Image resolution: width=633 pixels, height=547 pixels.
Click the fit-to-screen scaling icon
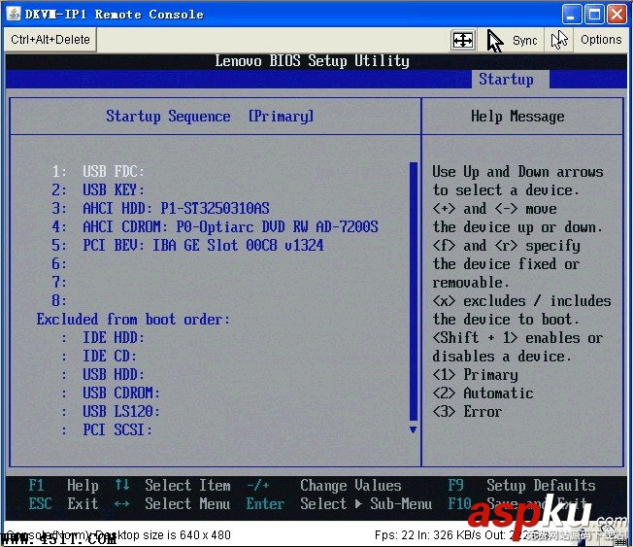pyautogui.click(x=463, y=40)
